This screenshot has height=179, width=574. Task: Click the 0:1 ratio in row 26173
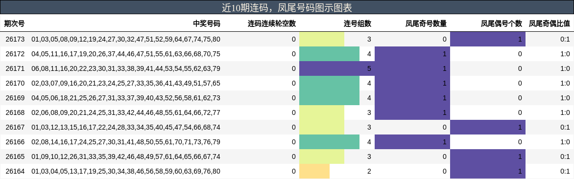[x=565, y=39]
